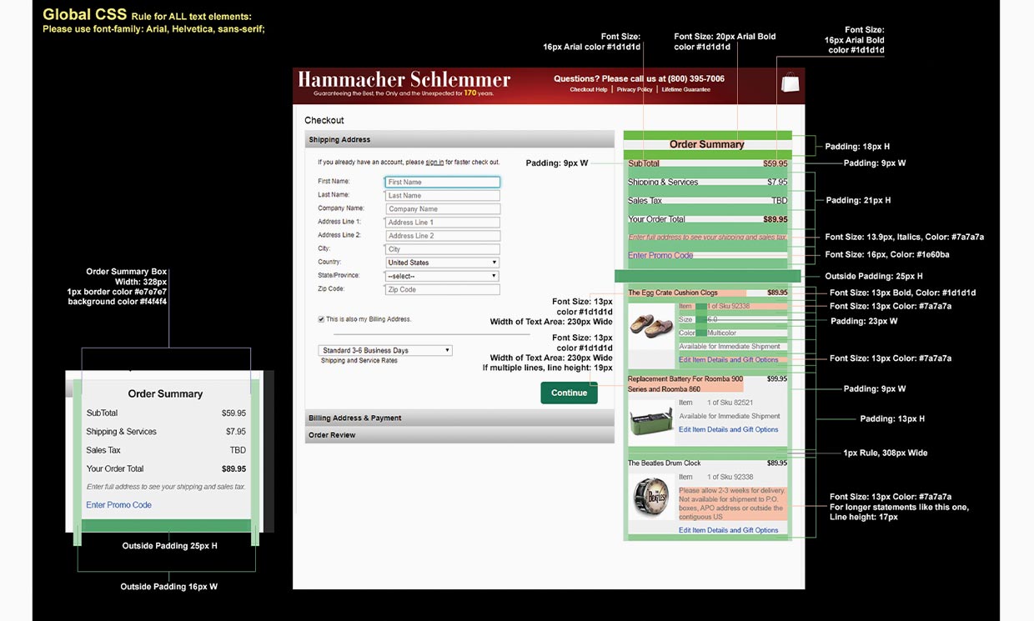Click the shopping bag icon in header
The height and width of the screenshot is (621, 1034).
790,83
